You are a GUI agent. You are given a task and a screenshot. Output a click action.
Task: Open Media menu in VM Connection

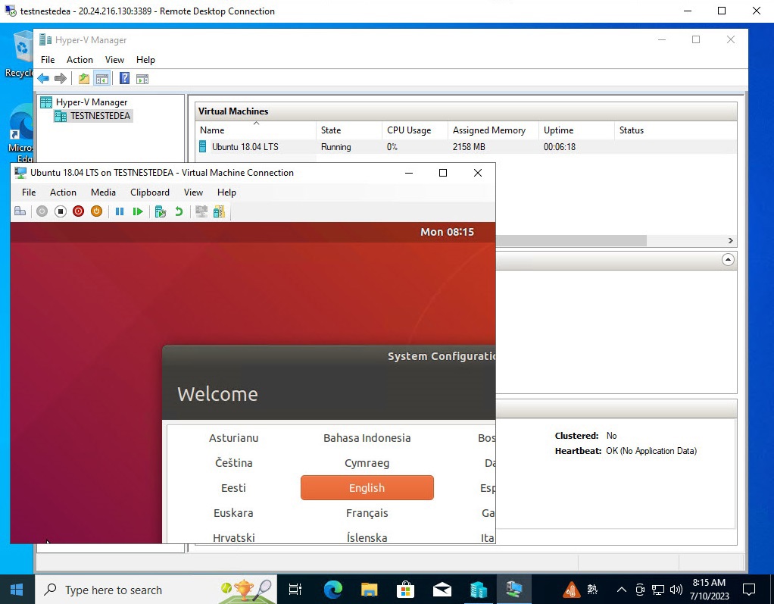103,192
